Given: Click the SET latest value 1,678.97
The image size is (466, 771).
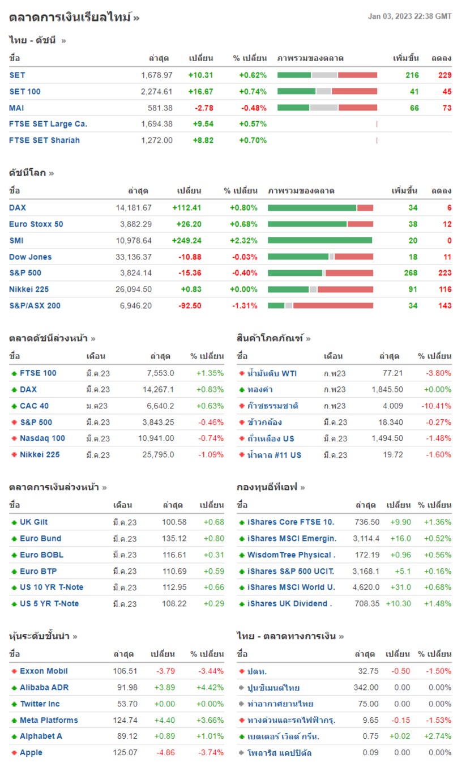Looking at the screenshot, I should pyautogui.click(x=157, y=75).
